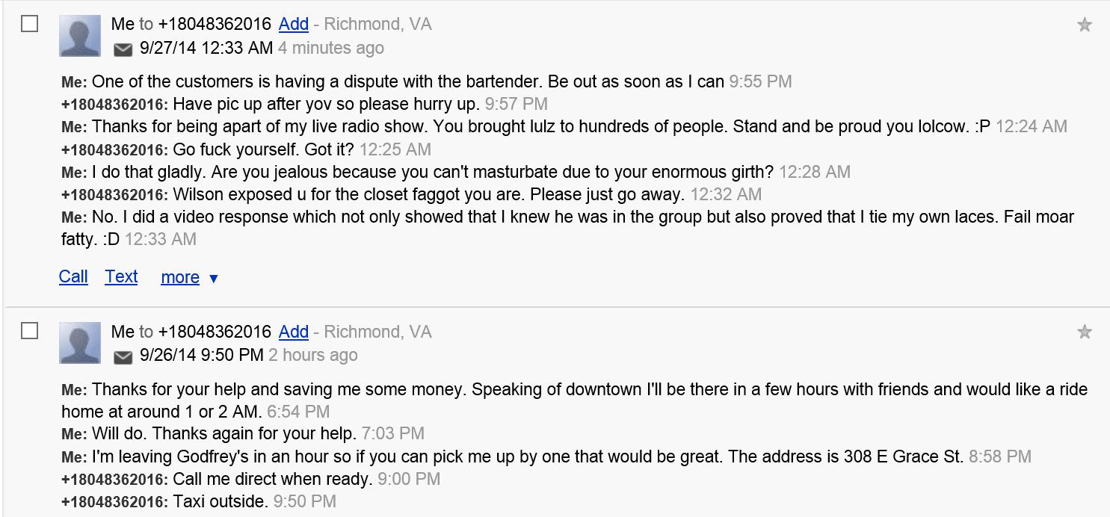Image resolution: width=1110 pixels, height=517 pixels.
Task: Click the Call link
Action: pos(73,277)
